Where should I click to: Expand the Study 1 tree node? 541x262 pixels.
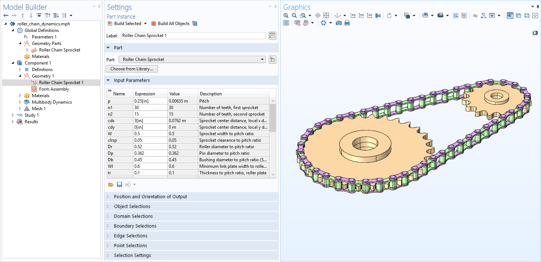[x=13, y=115]
